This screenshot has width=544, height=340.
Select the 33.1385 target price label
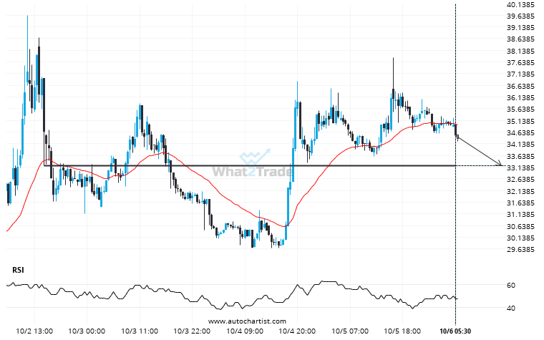(x=520, y=167)
